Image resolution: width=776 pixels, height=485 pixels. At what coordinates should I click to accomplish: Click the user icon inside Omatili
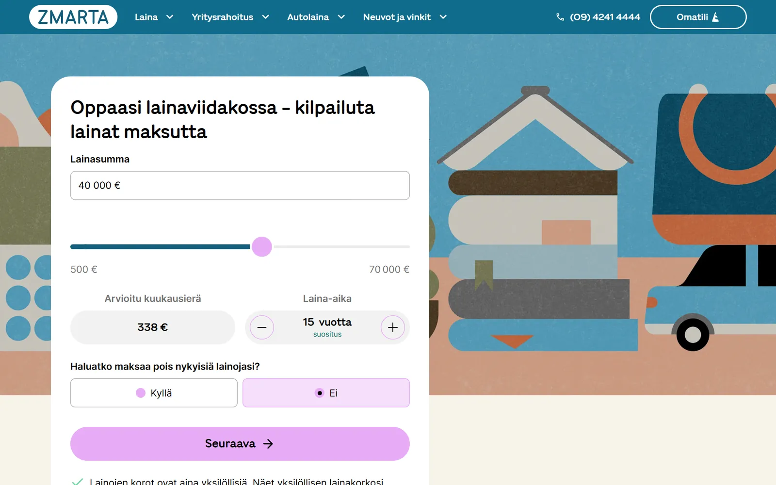[x=715, y=17]
